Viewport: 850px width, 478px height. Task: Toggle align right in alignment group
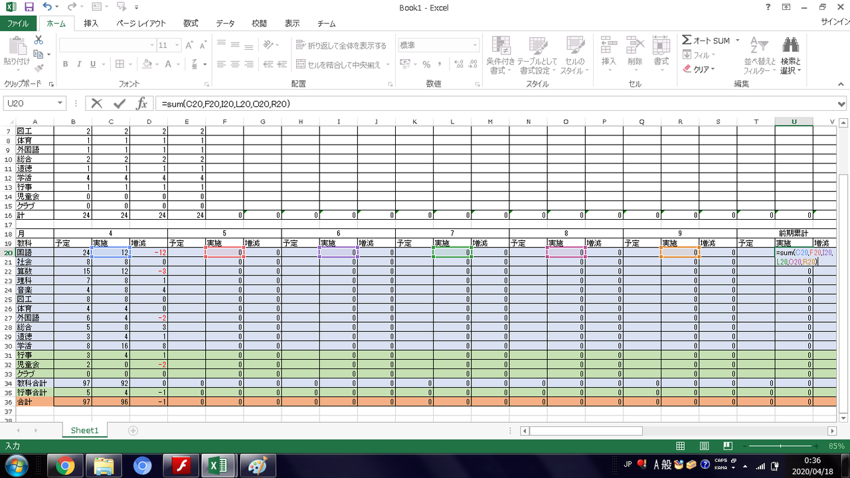click(x=250, y=64)
